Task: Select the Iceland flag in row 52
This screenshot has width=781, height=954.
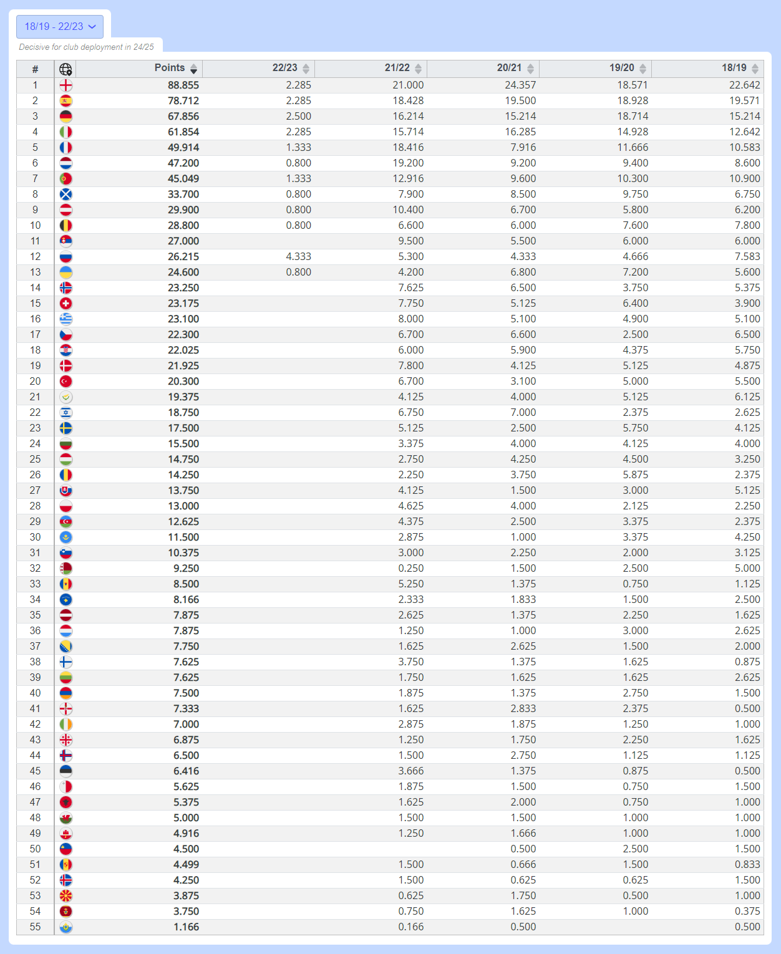Action: (x=65, y=880)
